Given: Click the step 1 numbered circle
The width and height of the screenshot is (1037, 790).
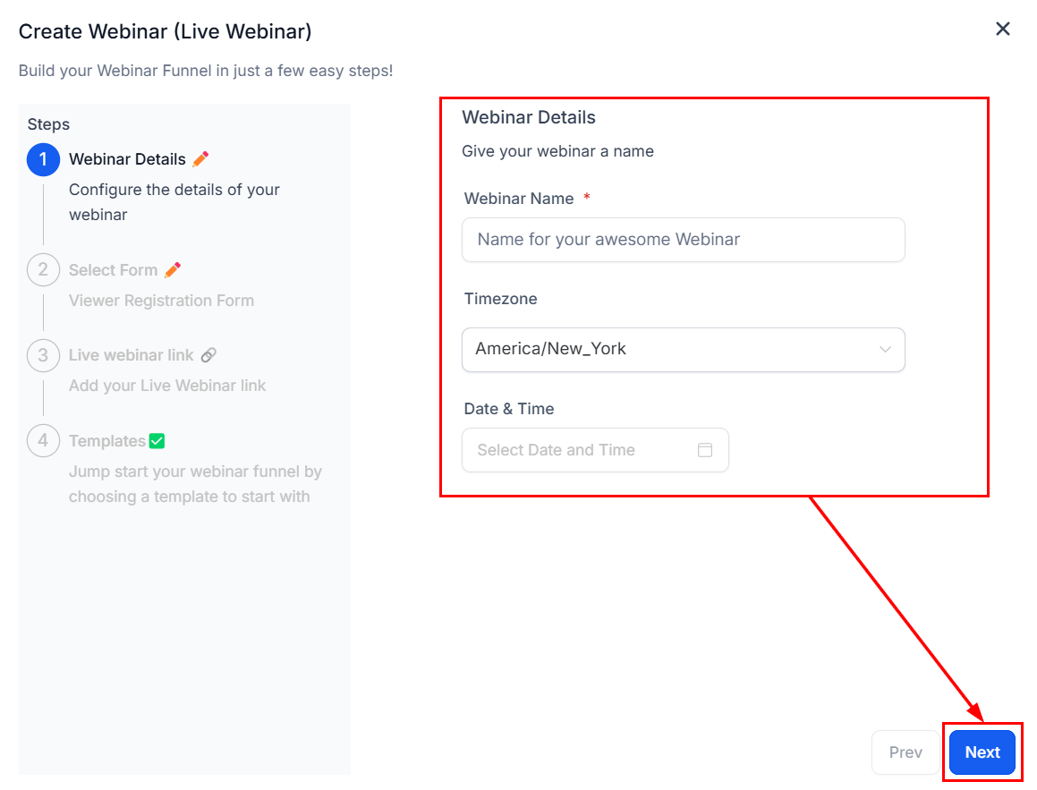Looking at the screenshot, I should tap(43, 160).
